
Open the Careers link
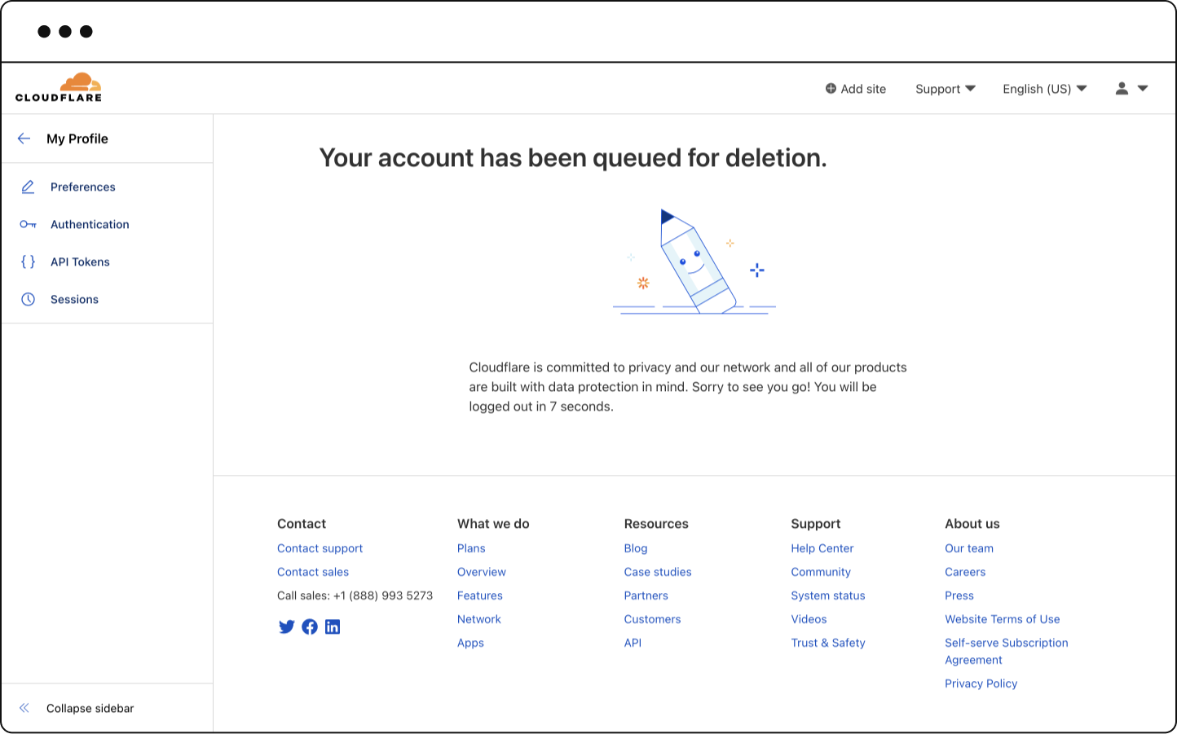point(965,572)
